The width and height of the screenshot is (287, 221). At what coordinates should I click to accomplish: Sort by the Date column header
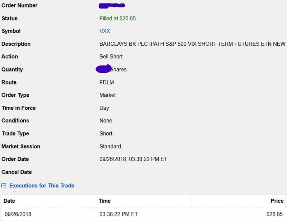pos(9,201)
